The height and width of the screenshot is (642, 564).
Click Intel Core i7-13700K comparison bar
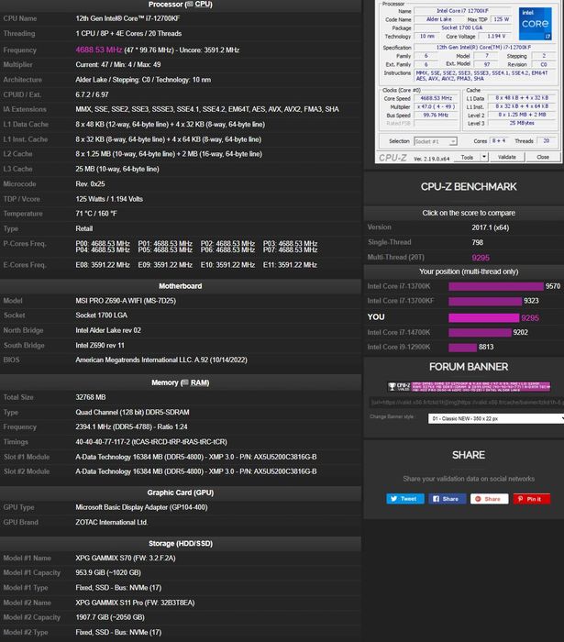click(x=496, y=286)
